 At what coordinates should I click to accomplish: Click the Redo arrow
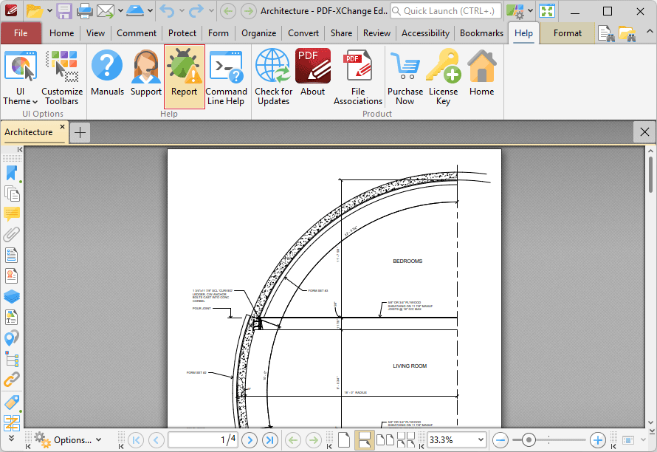(x=196, y=11)
